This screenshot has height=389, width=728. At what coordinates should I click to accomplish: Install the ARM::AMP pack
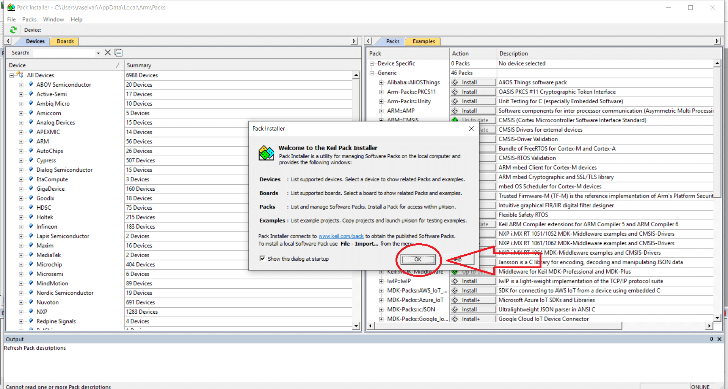click(x=473, y=110)
